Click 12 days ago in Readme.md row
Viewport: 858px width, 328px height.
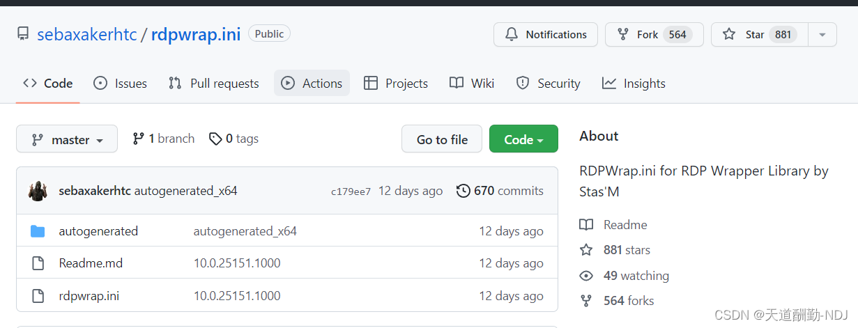[x=511, y=263]
